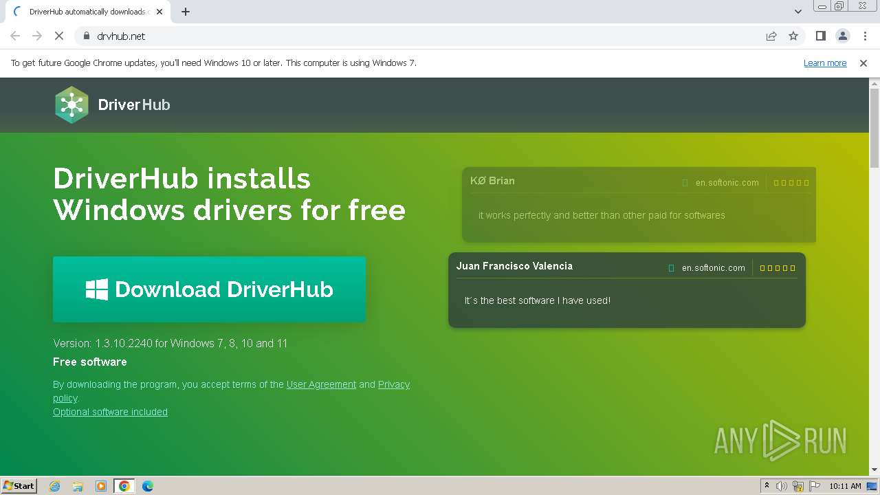Open en.softonic.com link in Juan Francisco review
The height and width of the screenshot is (495, 880).
coord(713,267)
